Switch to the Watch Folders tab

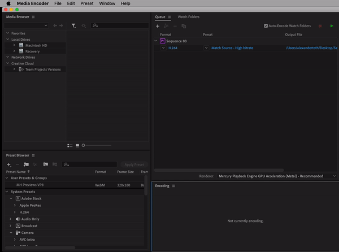pyautogui.click(x=189, y=17)
